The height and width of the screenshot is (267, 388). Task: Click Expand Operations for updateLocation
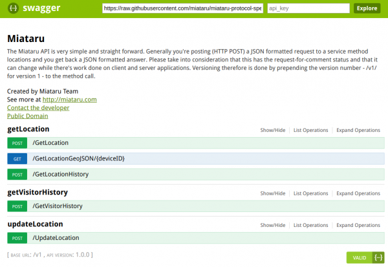point(358,225)
